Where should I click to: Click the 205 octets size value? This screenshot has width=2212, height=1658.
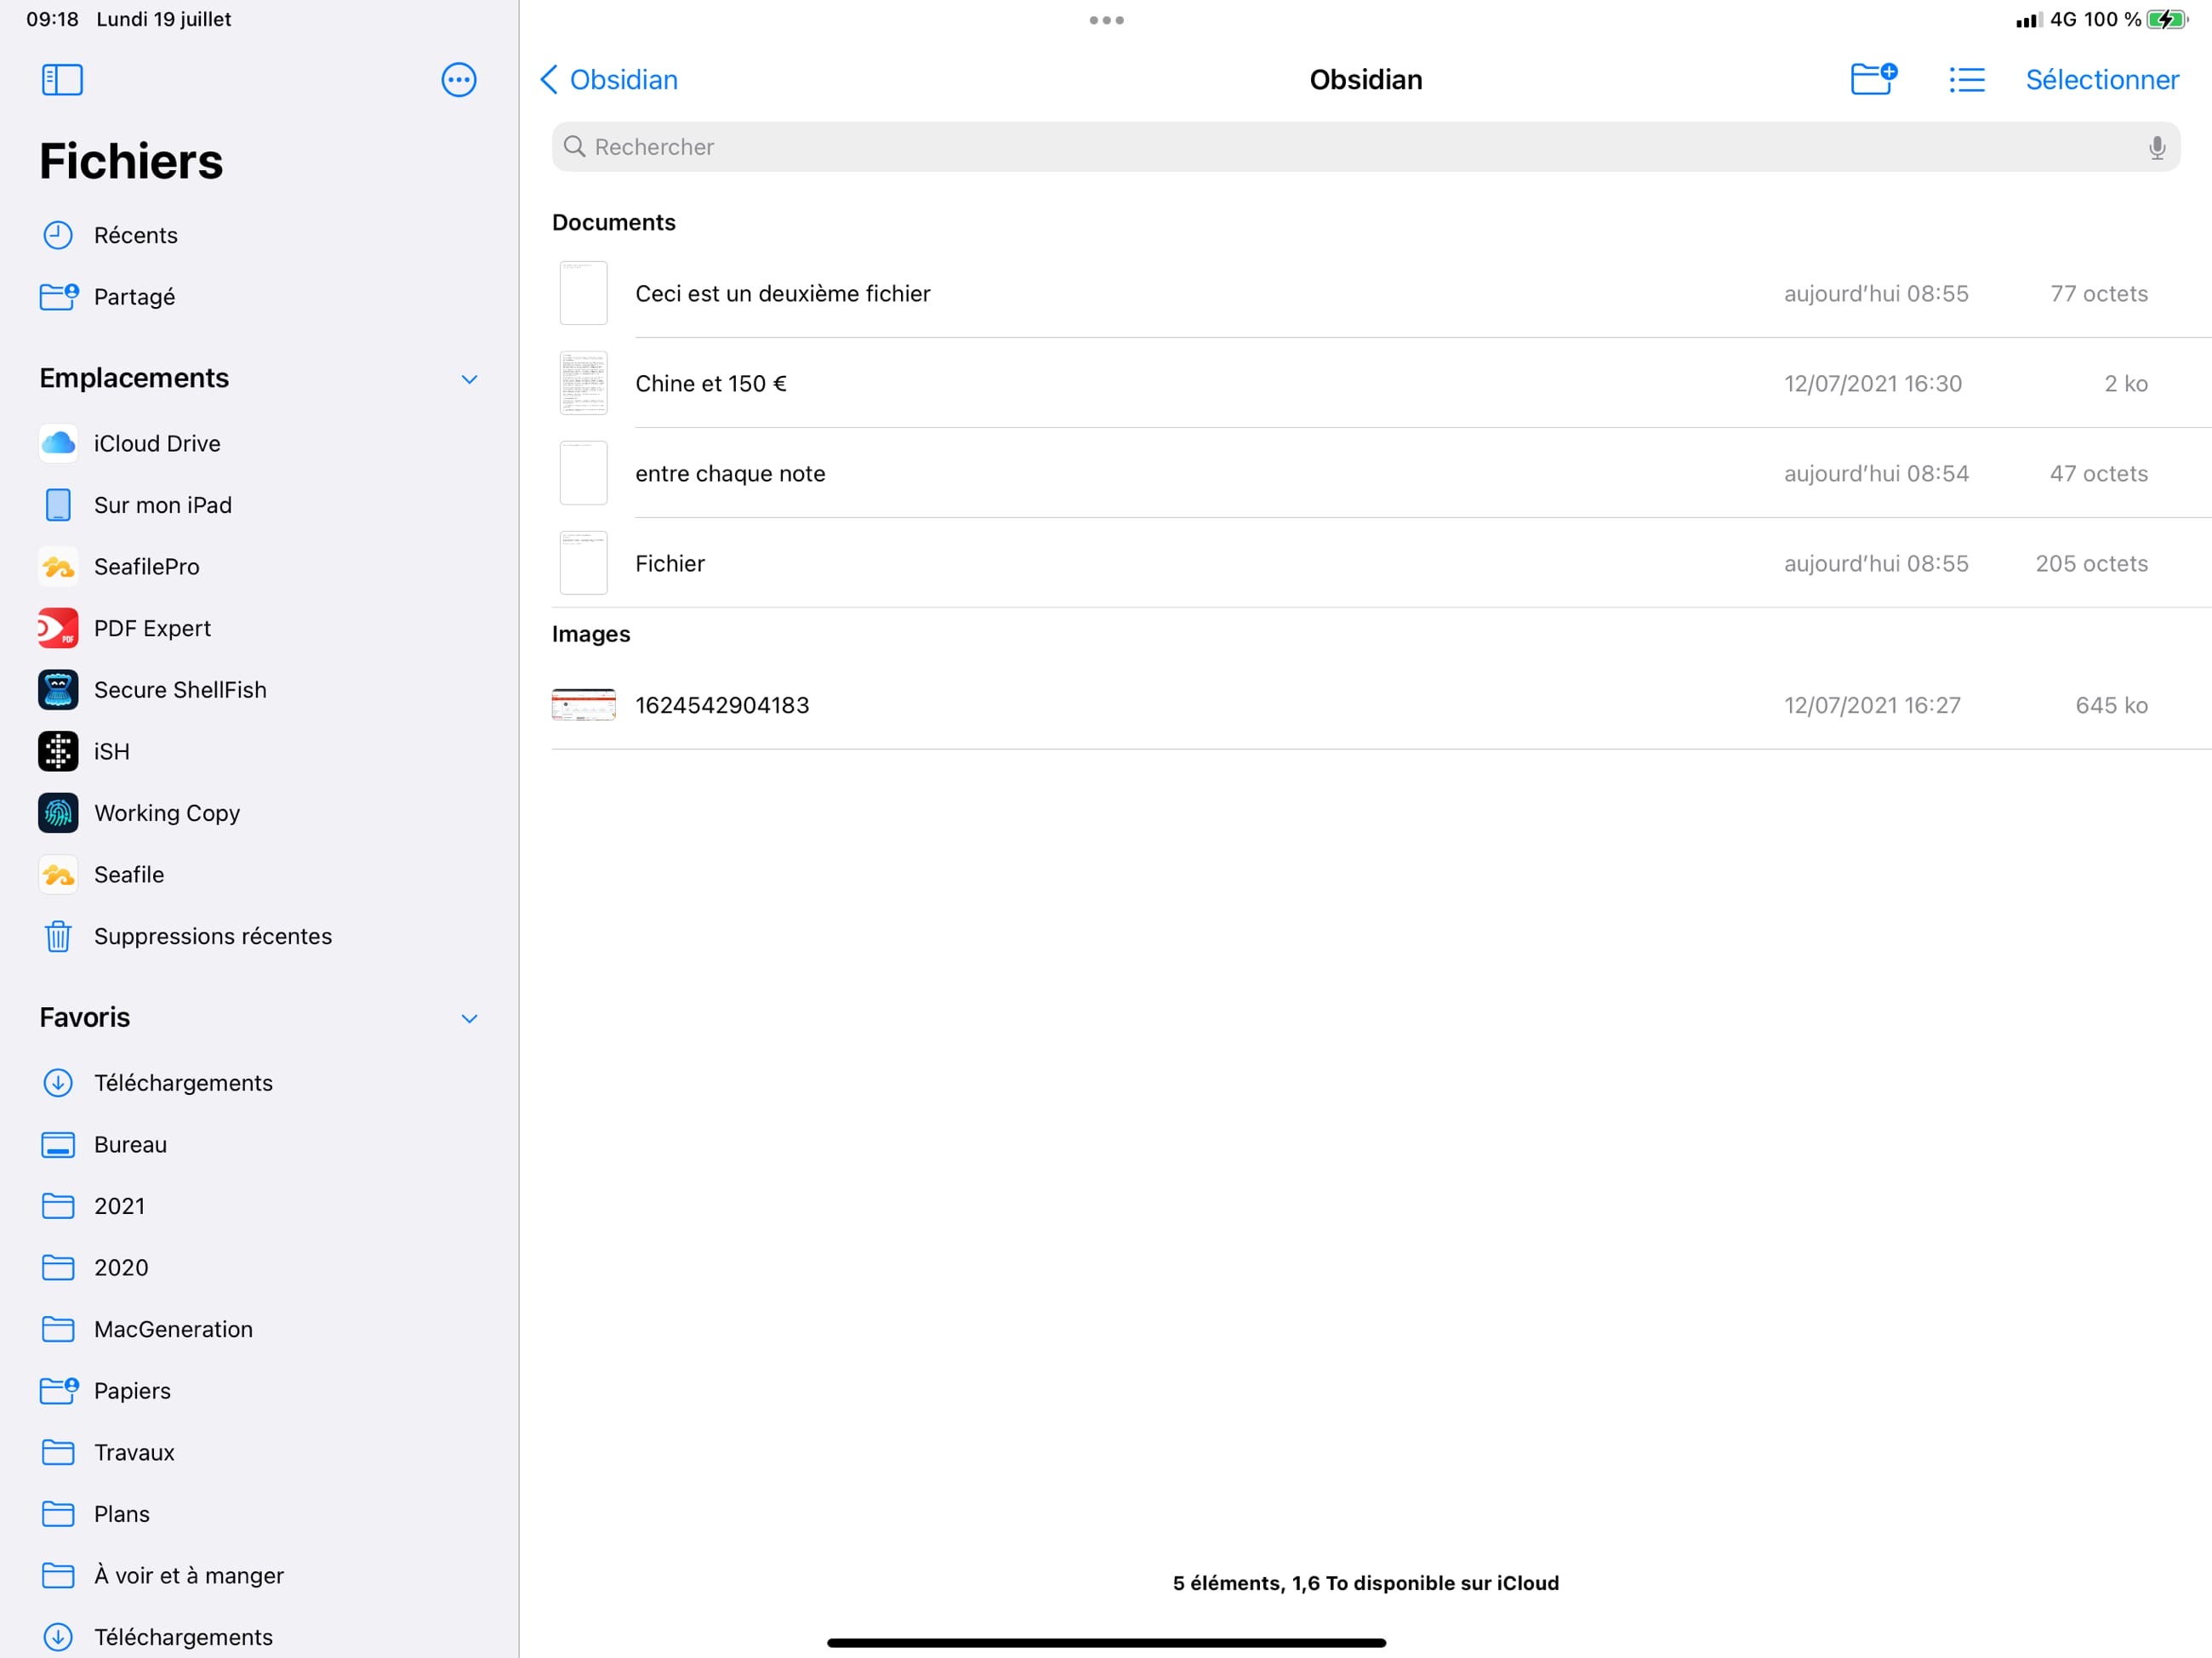click(2091, 563)
